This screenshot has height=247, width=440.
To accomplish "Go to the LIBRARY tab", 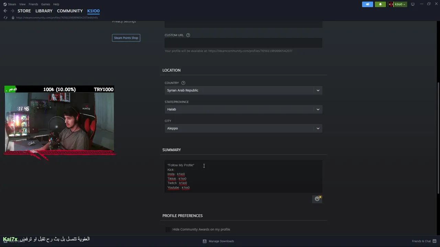I will [x=44, y=11].
